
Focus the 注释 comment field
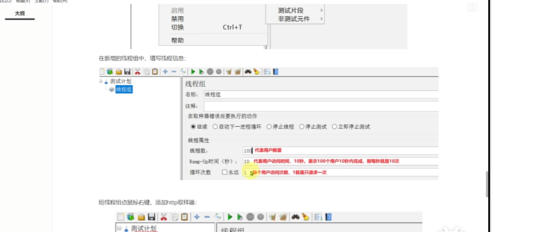321,106
